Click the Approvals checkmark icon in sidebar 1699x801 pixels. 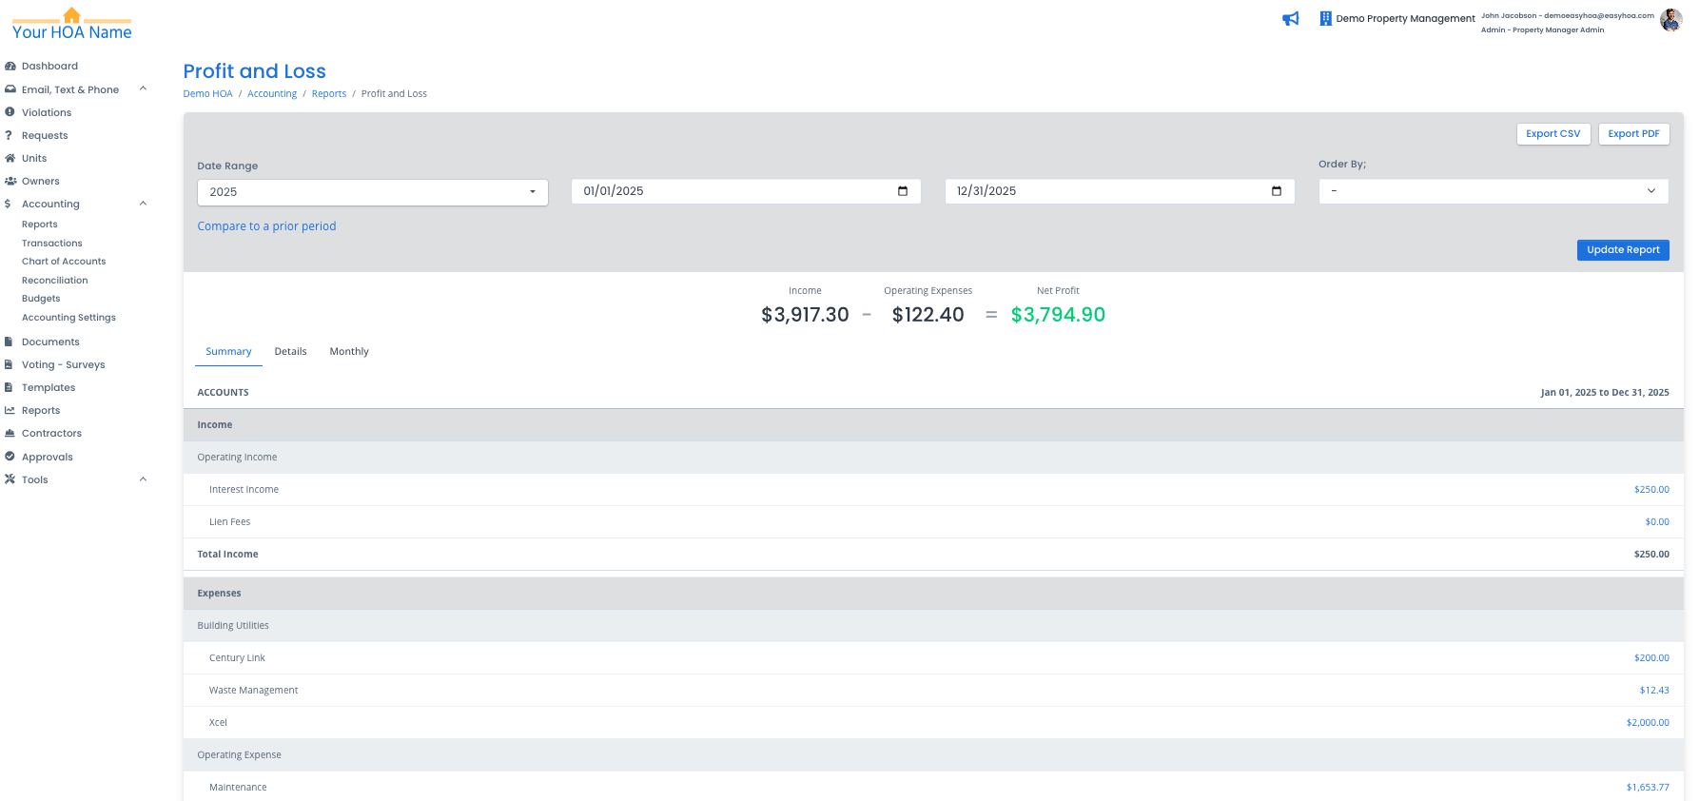[10, 457]
